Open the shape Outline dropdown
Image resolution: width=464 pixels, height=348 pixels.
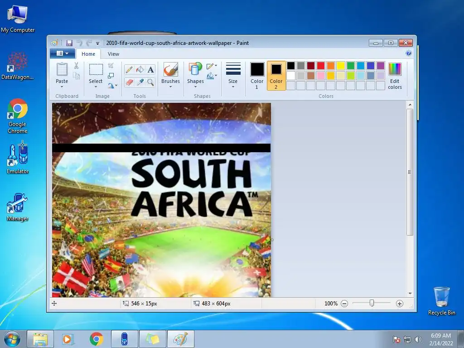pyautogui.click(x=212, y=66)
